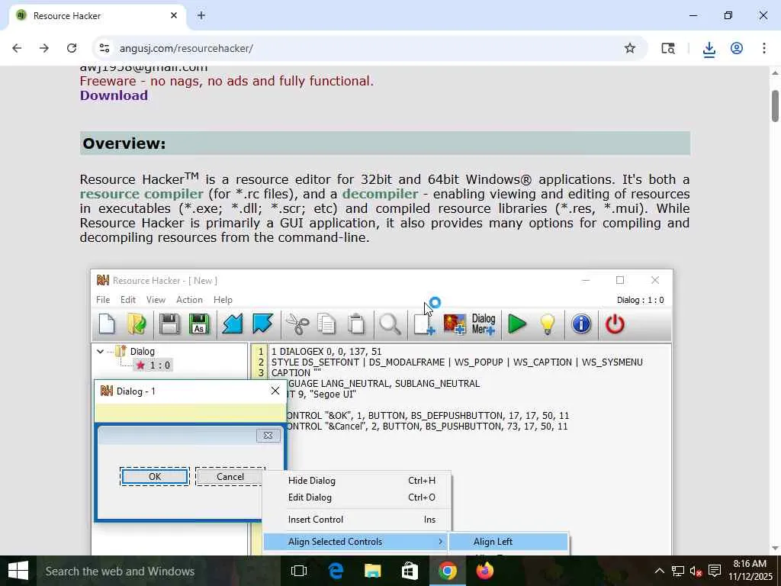
Task: Open the Action menu in Resource Hacker
Action: (x=189, y=299)
